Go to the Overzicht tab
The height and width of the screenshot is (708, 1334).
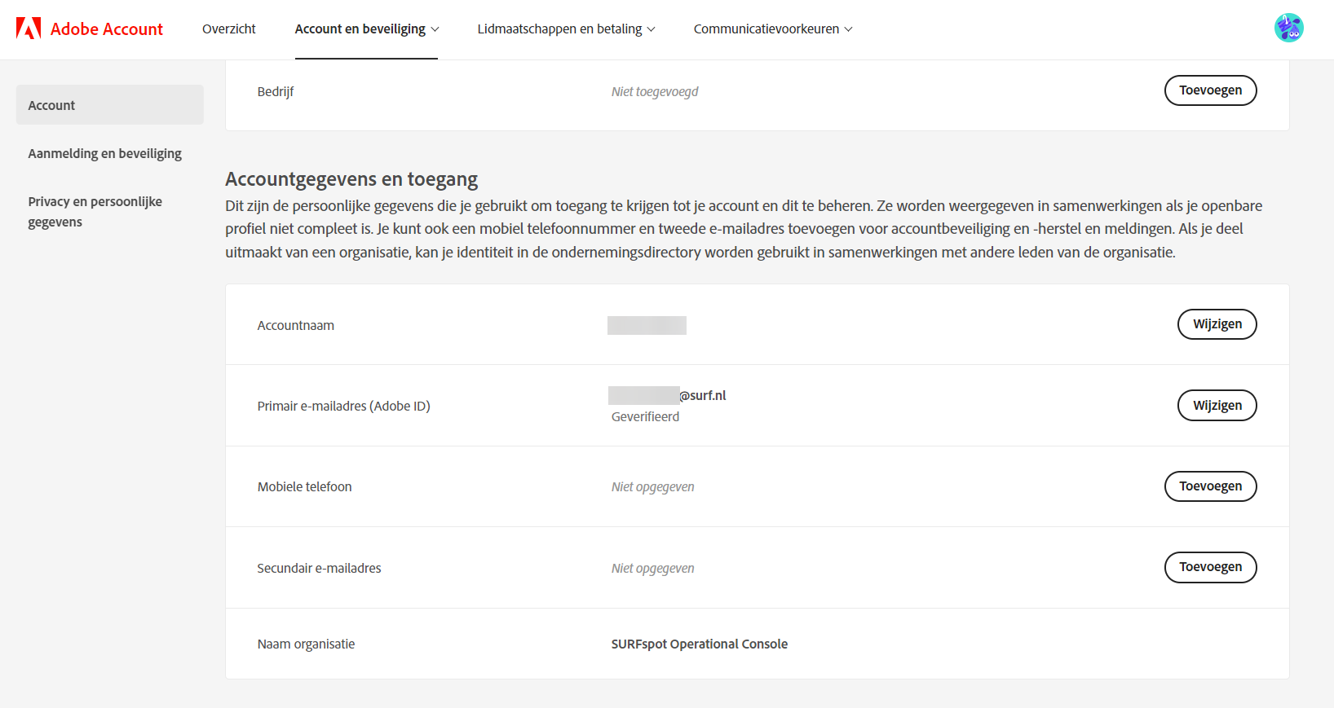[229, 29]
